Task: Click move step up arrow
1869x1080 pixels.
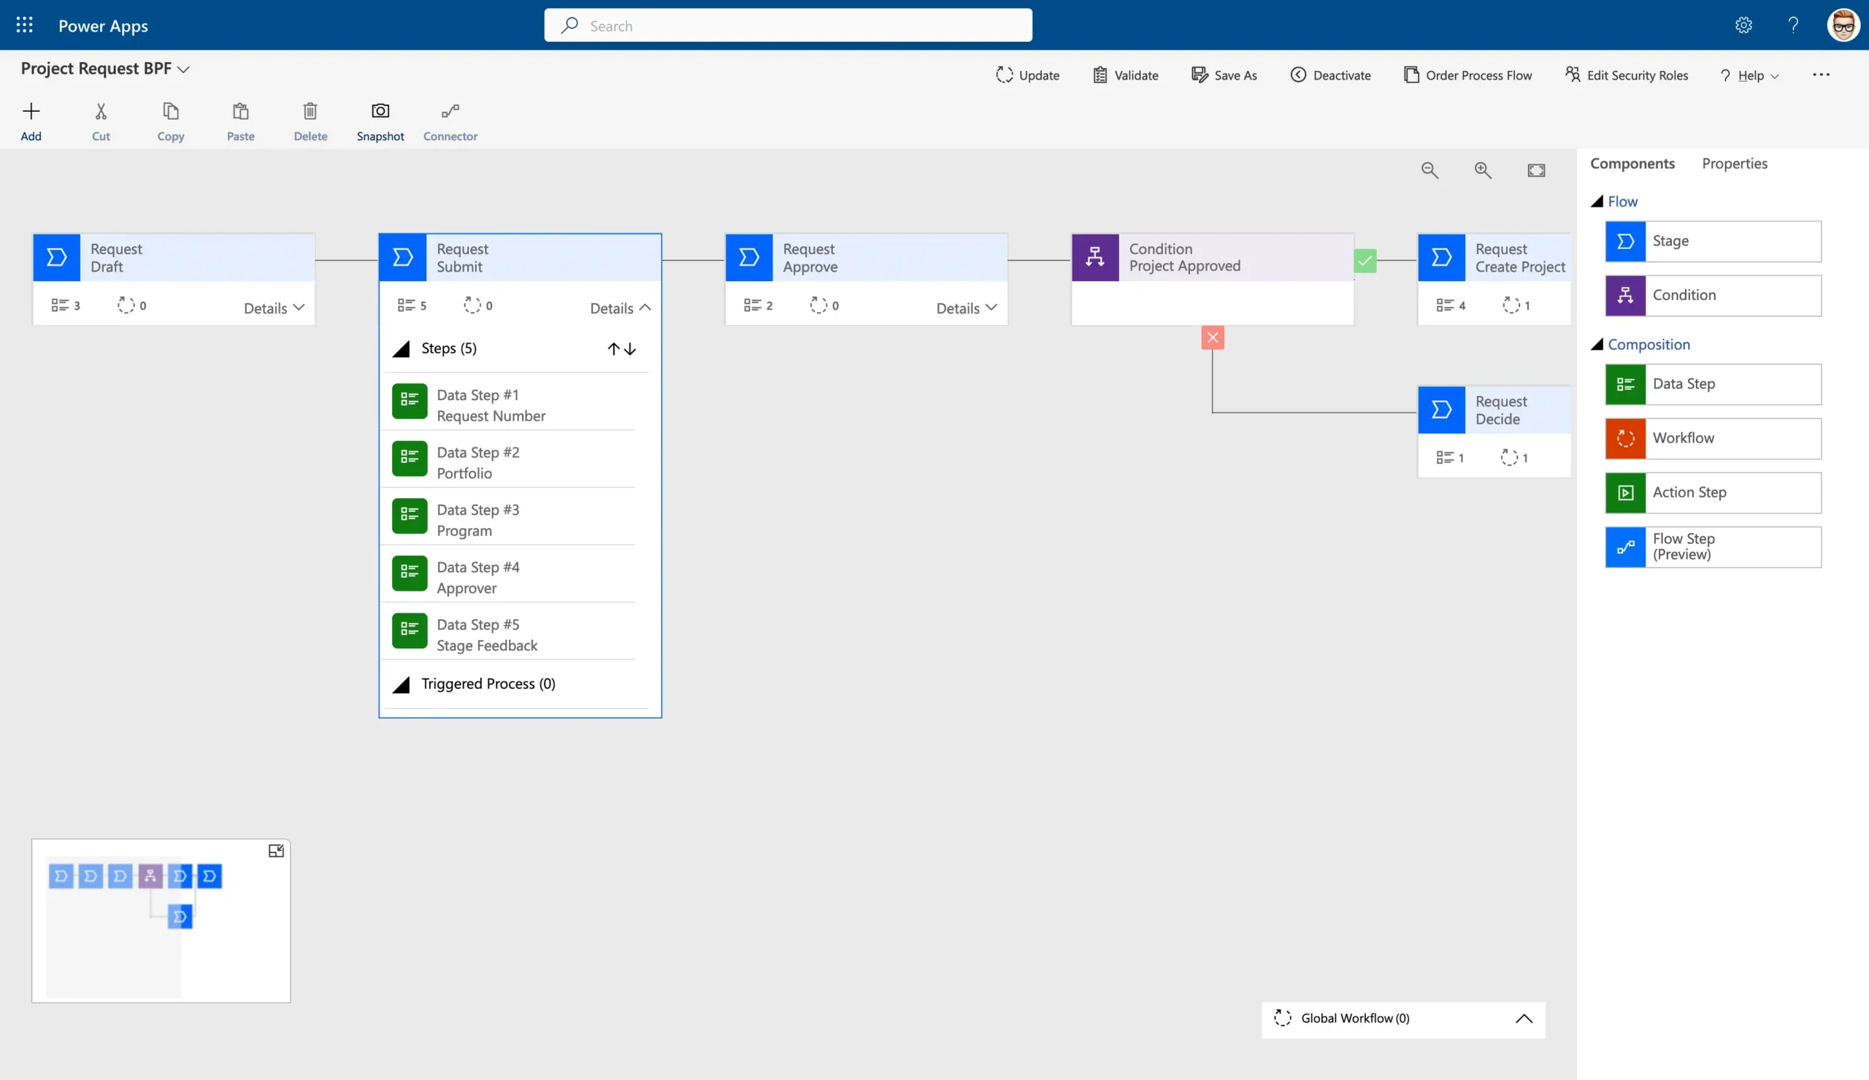Action: [613, 349]
